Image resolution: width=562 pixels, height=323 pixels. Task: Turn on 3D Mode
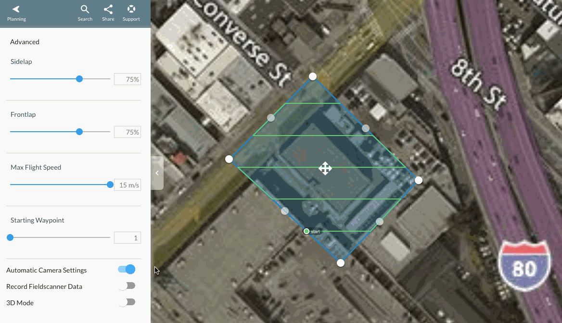tap(127, 302)
